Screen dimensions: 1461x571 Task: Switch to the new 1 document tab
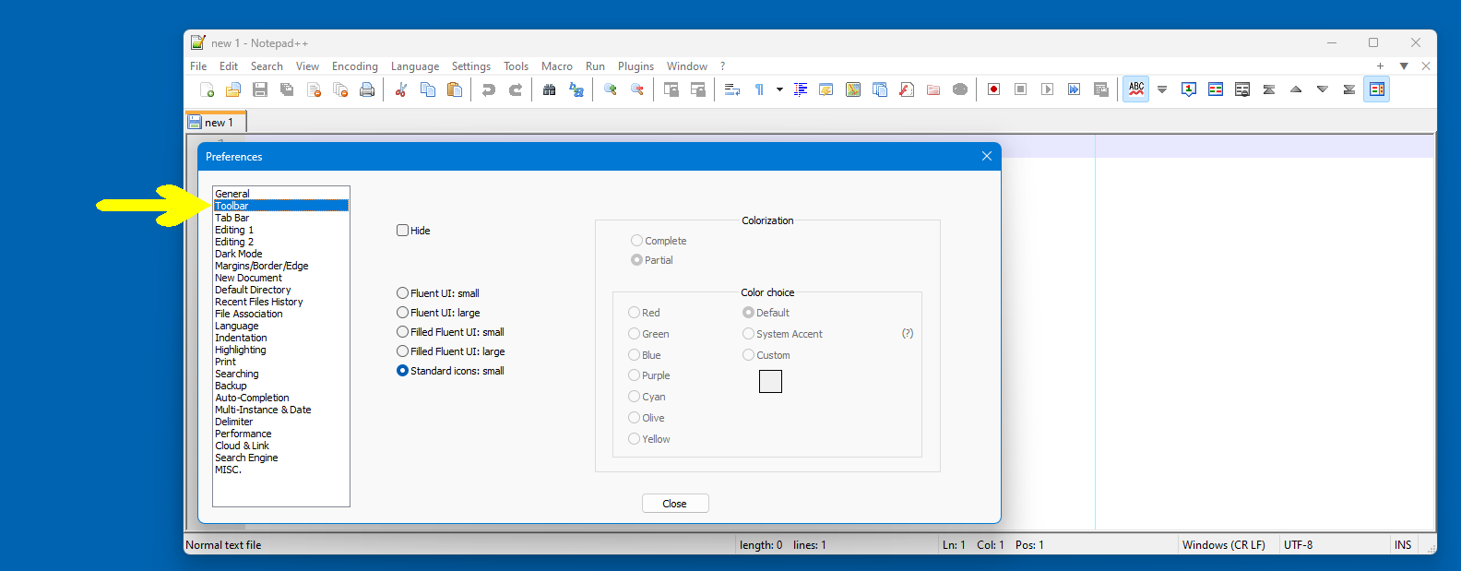pyautogui.click(x=216, y=122)
